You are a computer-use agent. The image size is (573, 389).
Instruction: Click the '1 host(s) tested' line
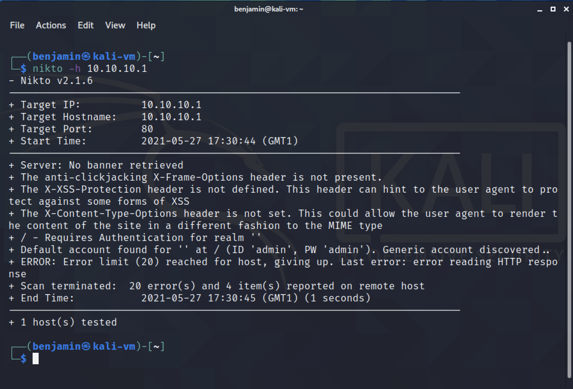coord(63,322)
